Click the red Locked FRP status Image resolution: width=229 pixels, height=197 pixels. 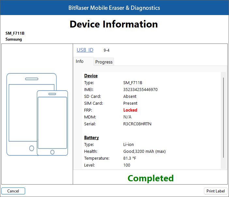(x=130, y=110)
